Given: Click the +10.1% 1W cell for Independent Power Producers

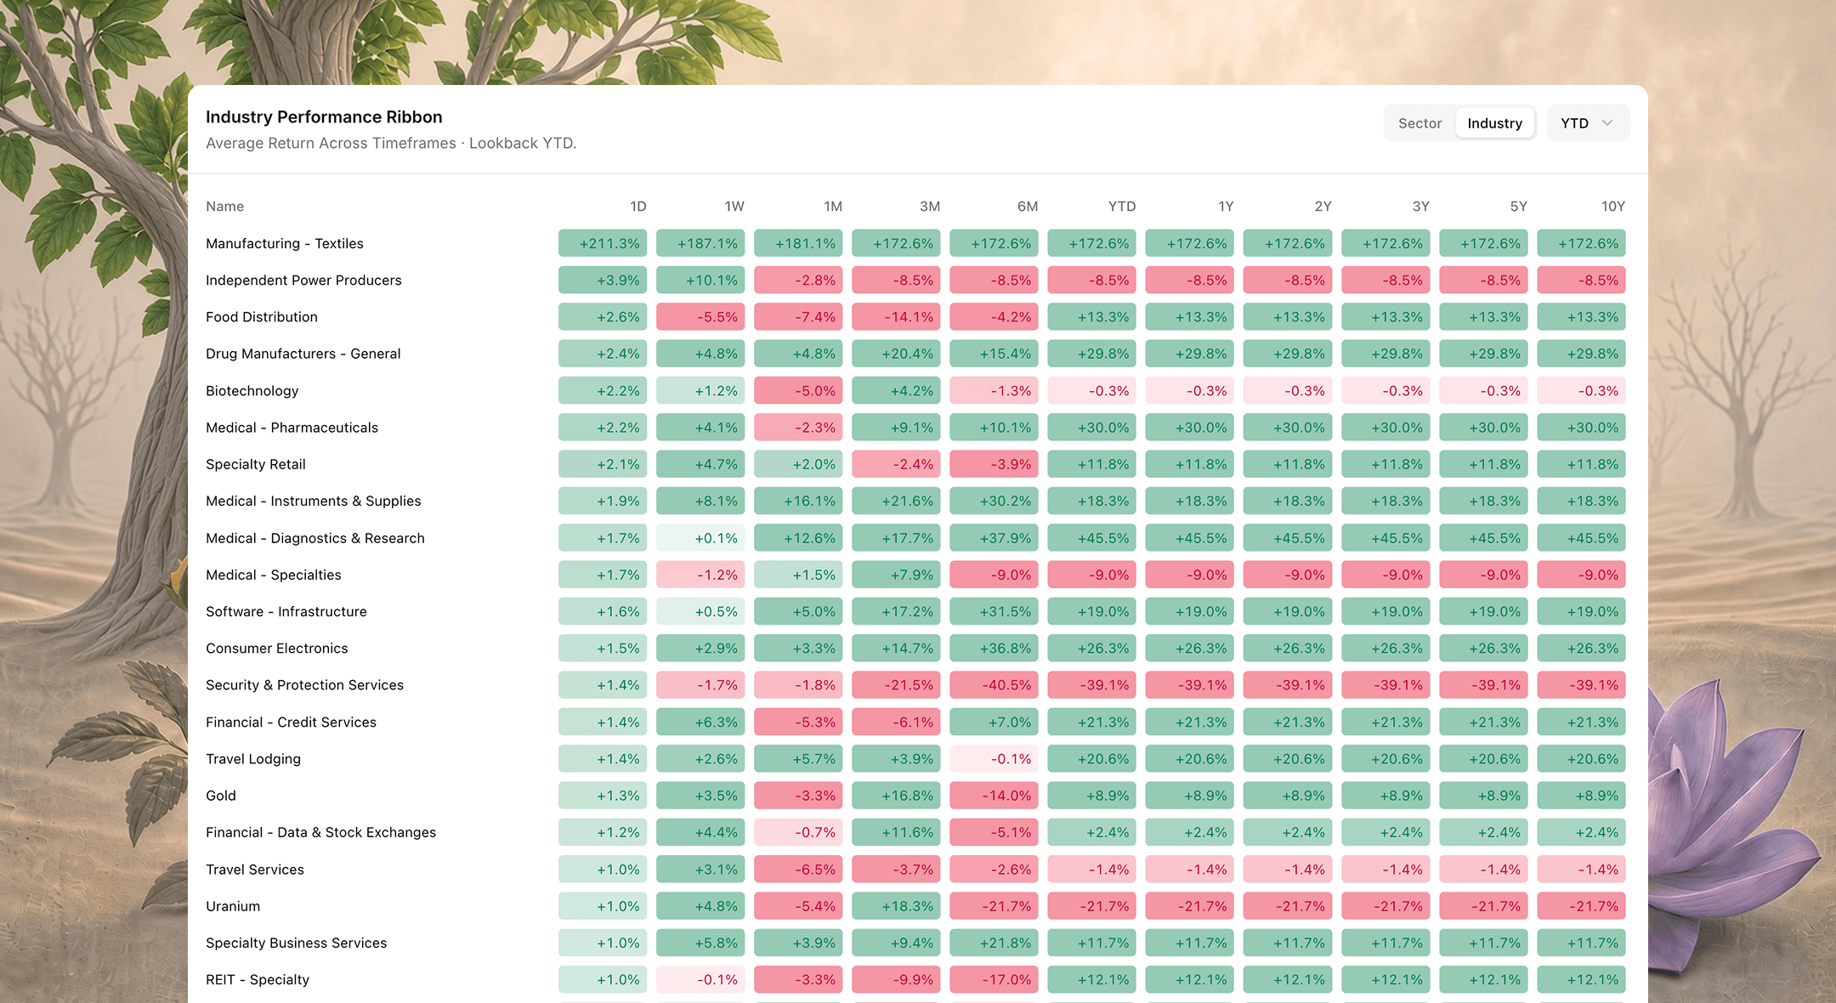Looking at the screenshot, I should coord(700,280).
